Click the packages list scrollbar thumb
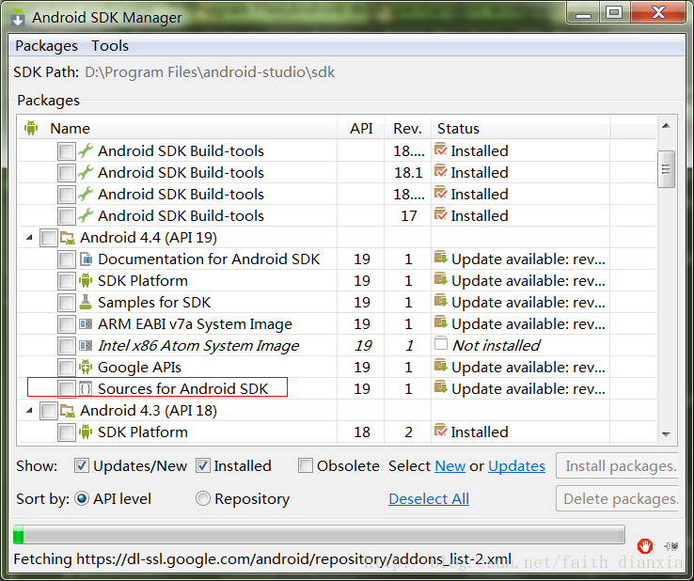This screenshot has height=581, width=694. 666,169
